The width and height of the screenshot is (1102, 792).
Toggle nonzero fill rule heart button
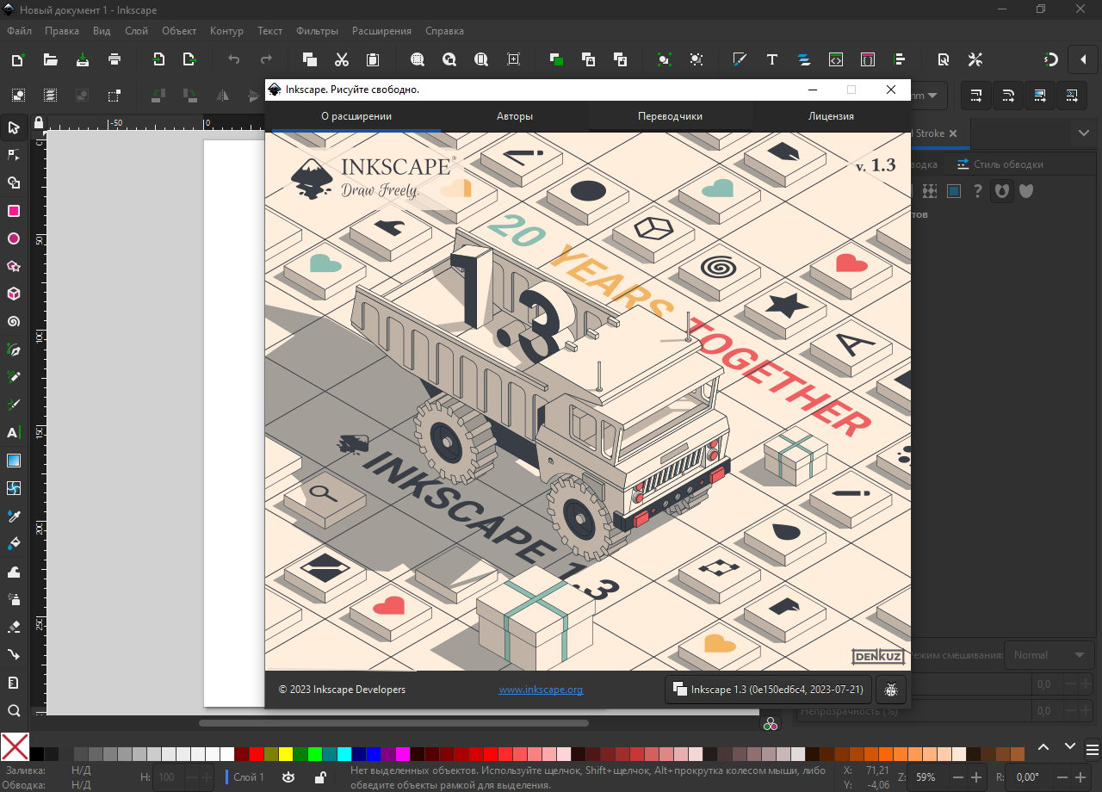(x=1025, y=190)
